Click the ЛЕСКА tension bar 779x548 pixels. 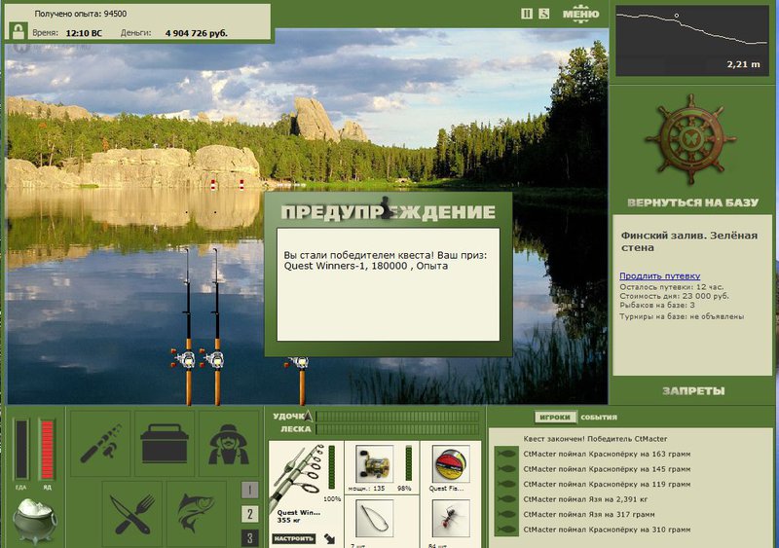397,428
